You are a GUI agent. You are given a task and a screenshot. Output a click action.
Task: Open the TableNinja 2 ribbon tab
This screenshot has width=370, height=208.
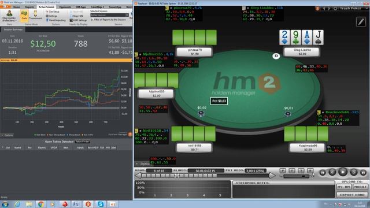tap(98, 7)
